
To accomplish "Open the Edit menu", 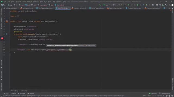I will (9, 2).
